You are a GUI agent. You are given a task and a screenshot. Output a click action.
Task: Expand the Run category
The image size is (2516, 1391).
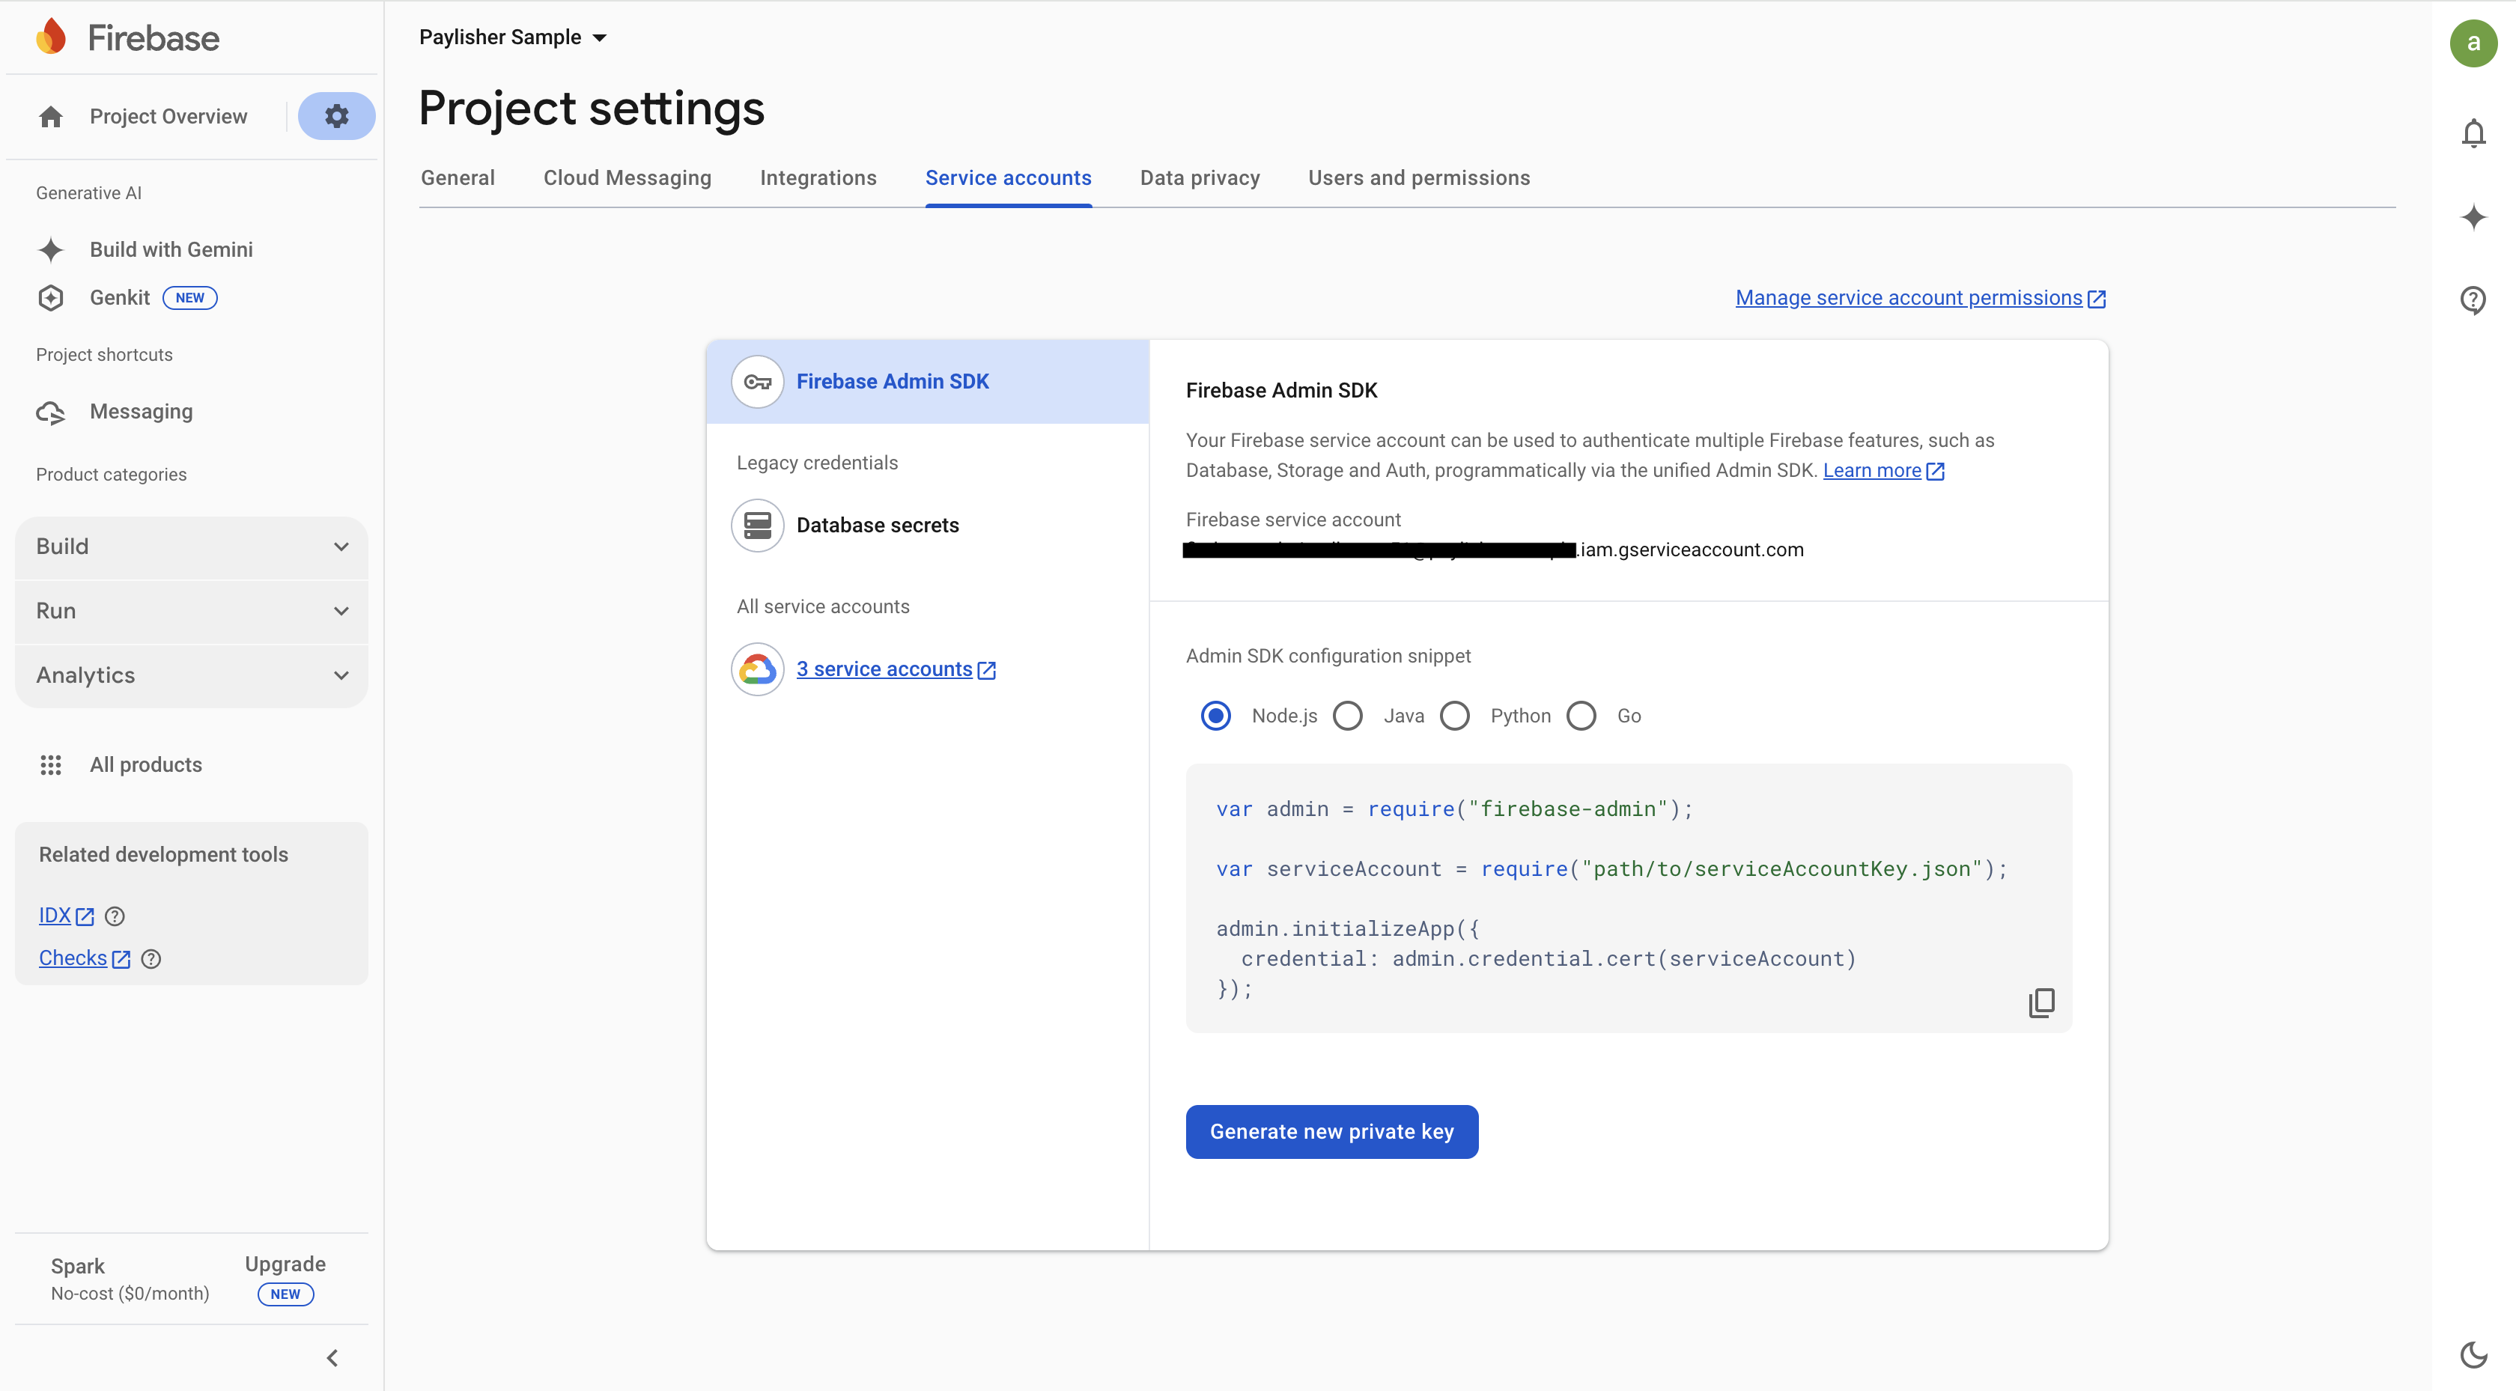[x=192, y=612]
